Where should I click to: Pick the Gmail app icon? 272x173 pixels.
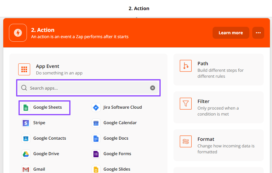(26, 169)
